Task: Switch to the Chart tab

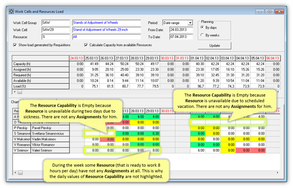Action: pyautogui.click(x=15, y=102)
